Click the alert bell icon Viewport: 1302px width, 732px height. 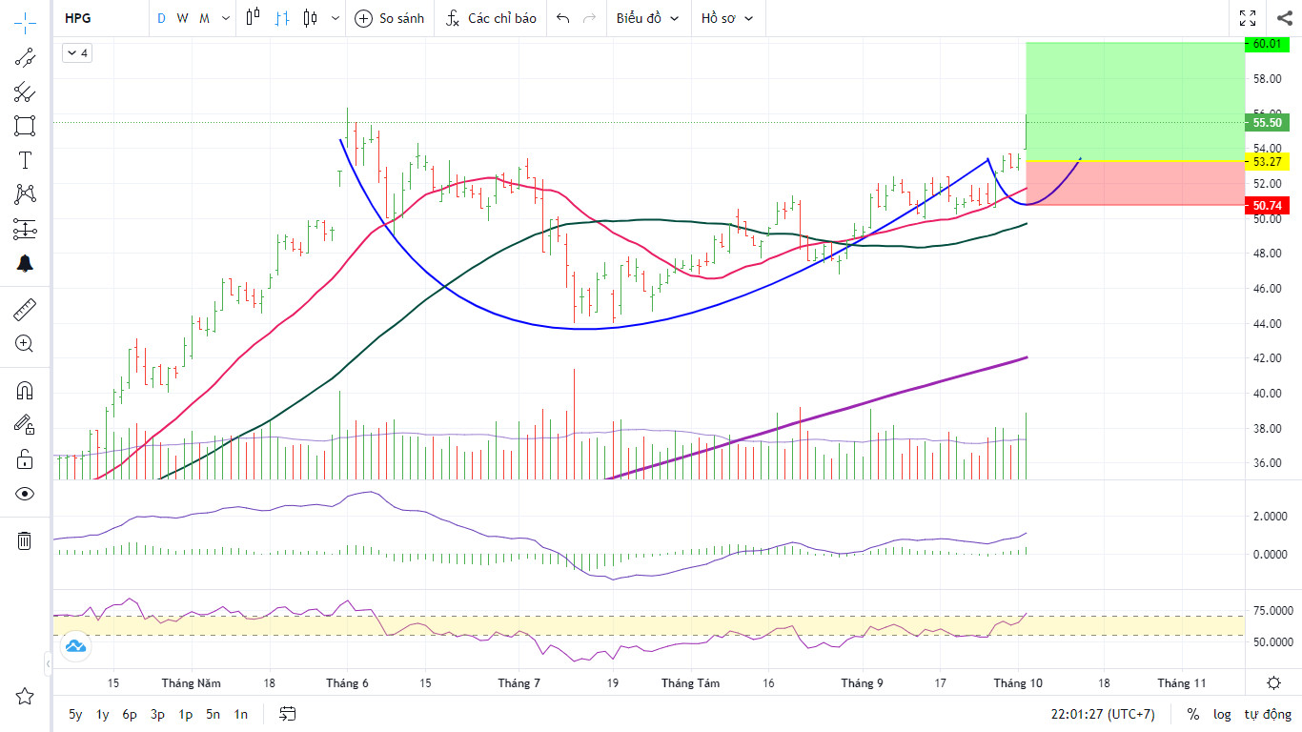pyautogui.click(x=25, y=264)
